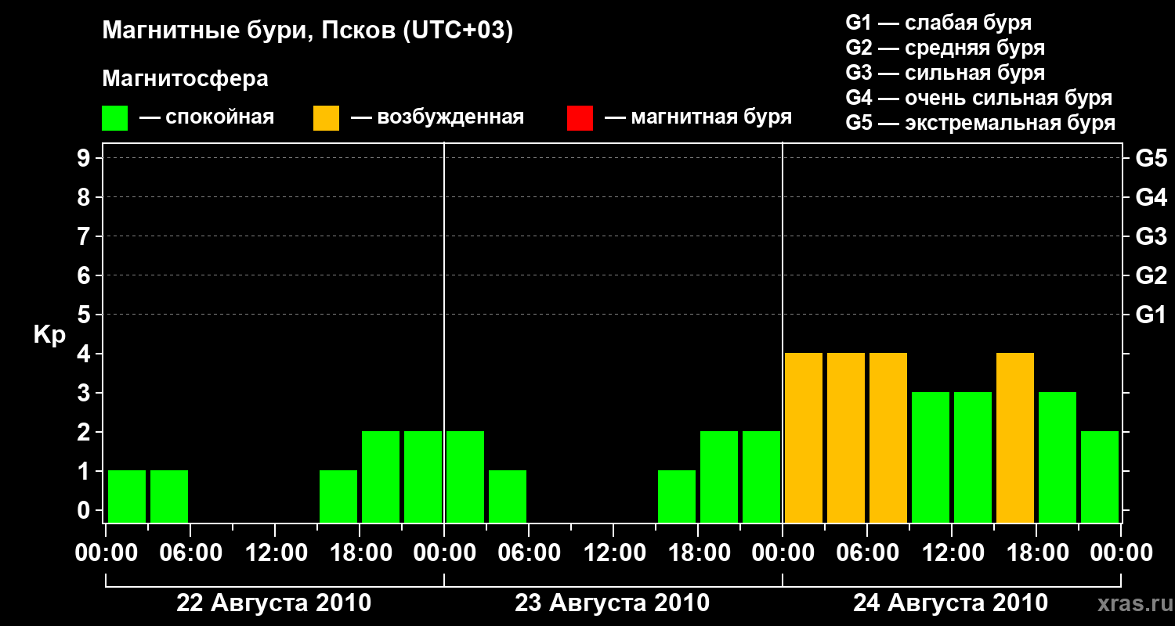This screenshot has height=626, width=1175.
Task: Click the green 12:00–15:00 bar on 24 Августа
Action: click(x=973, y=457)
